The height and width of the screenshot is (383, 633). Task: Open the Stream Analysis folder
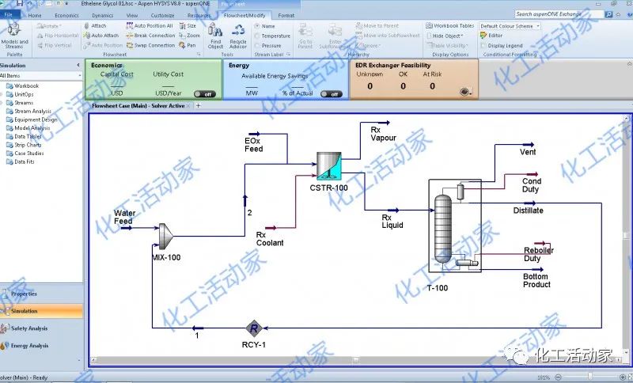click(28, 111)
